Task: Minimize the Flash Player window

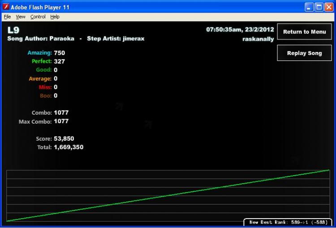Action: pyautogui.click(x=309, y=7)
